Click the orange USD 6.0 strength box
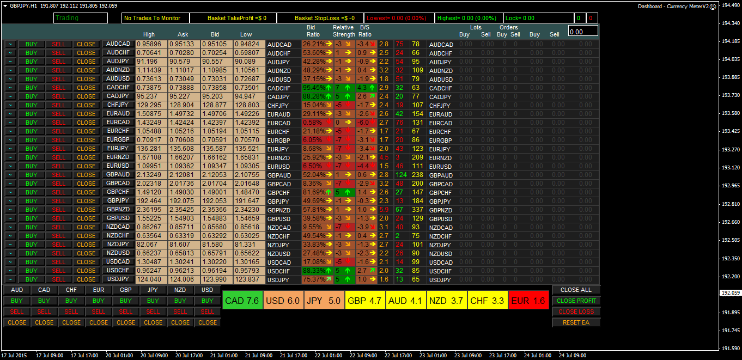 point(283,300)
